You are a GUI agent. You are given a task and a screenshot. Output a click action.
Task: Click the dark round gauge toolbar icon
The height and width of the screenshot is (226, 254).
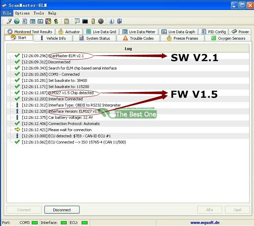pyautogui.click(x=101, y=21)
